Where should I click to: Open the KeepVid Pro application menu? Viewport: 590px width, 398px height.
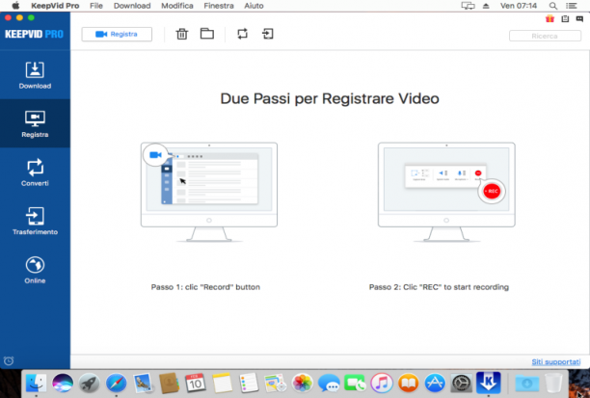pos(55,6)
